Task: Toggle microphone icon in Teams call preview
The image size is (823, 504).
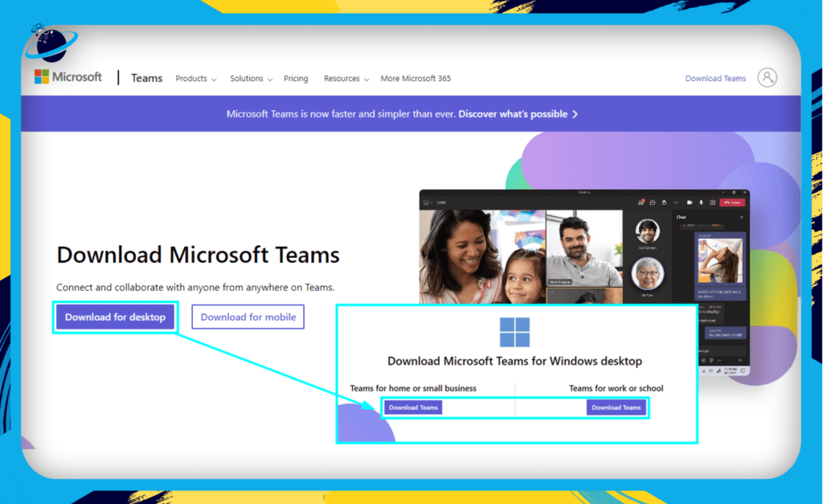Action: (701, 202)
